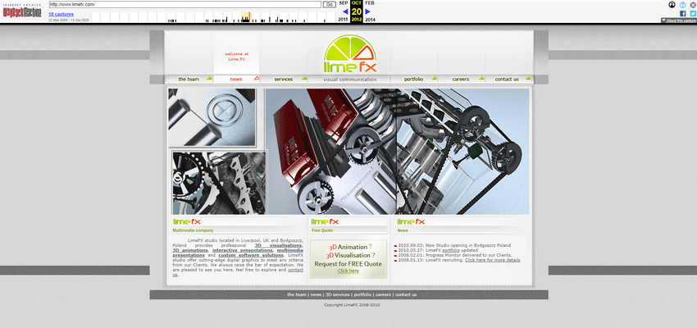
Task: Go to previous capture with left arrow
Action: coord(344,11)
